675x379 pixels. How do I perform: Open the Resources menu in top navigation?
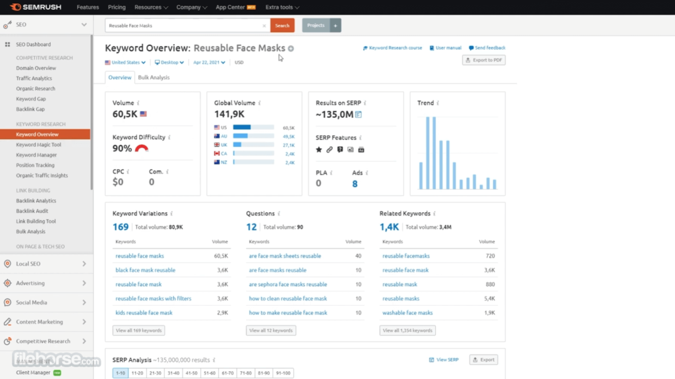[x=151, y=7]
